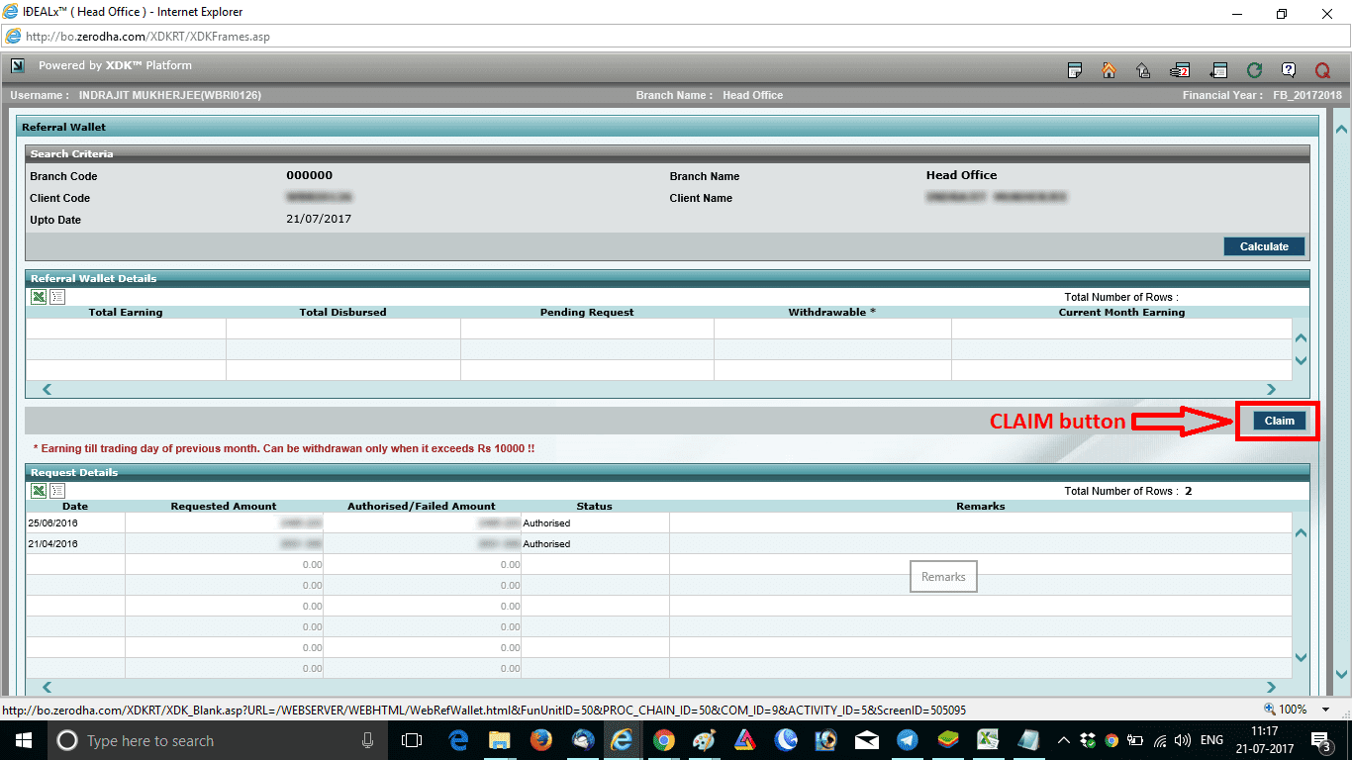Open BlueStacks from the taskbar
Screen dimensions: 1352x760
948,740
